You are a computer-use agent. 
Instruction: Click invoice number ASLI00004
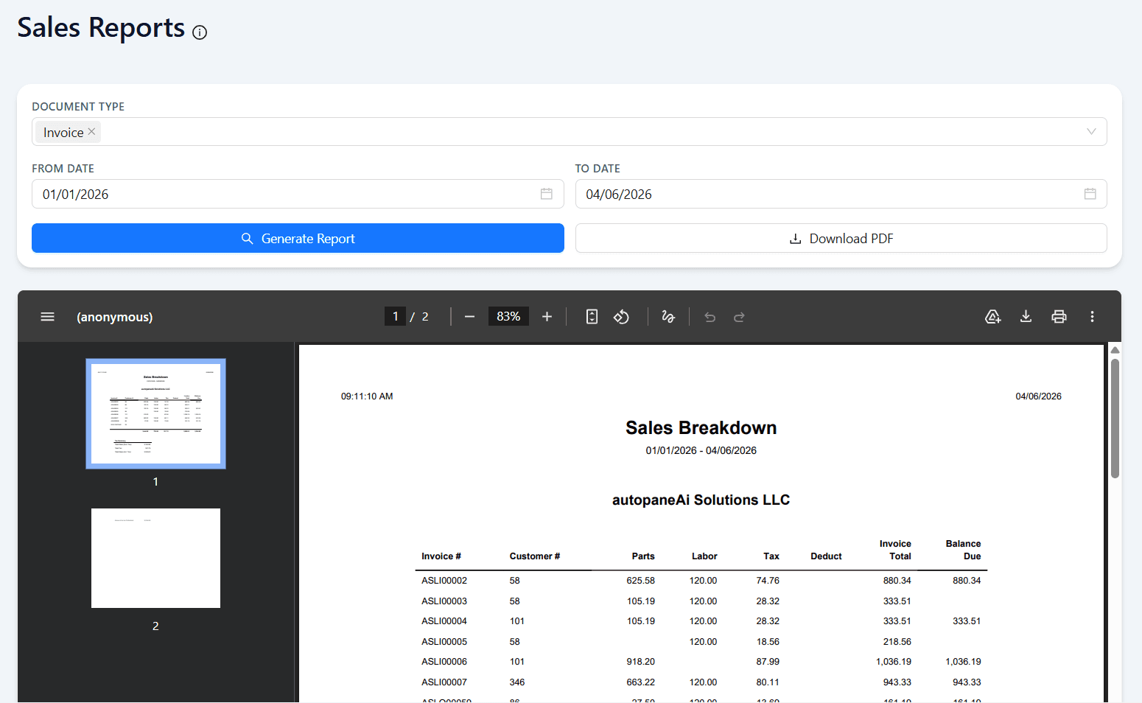click(x=444, y=621)
